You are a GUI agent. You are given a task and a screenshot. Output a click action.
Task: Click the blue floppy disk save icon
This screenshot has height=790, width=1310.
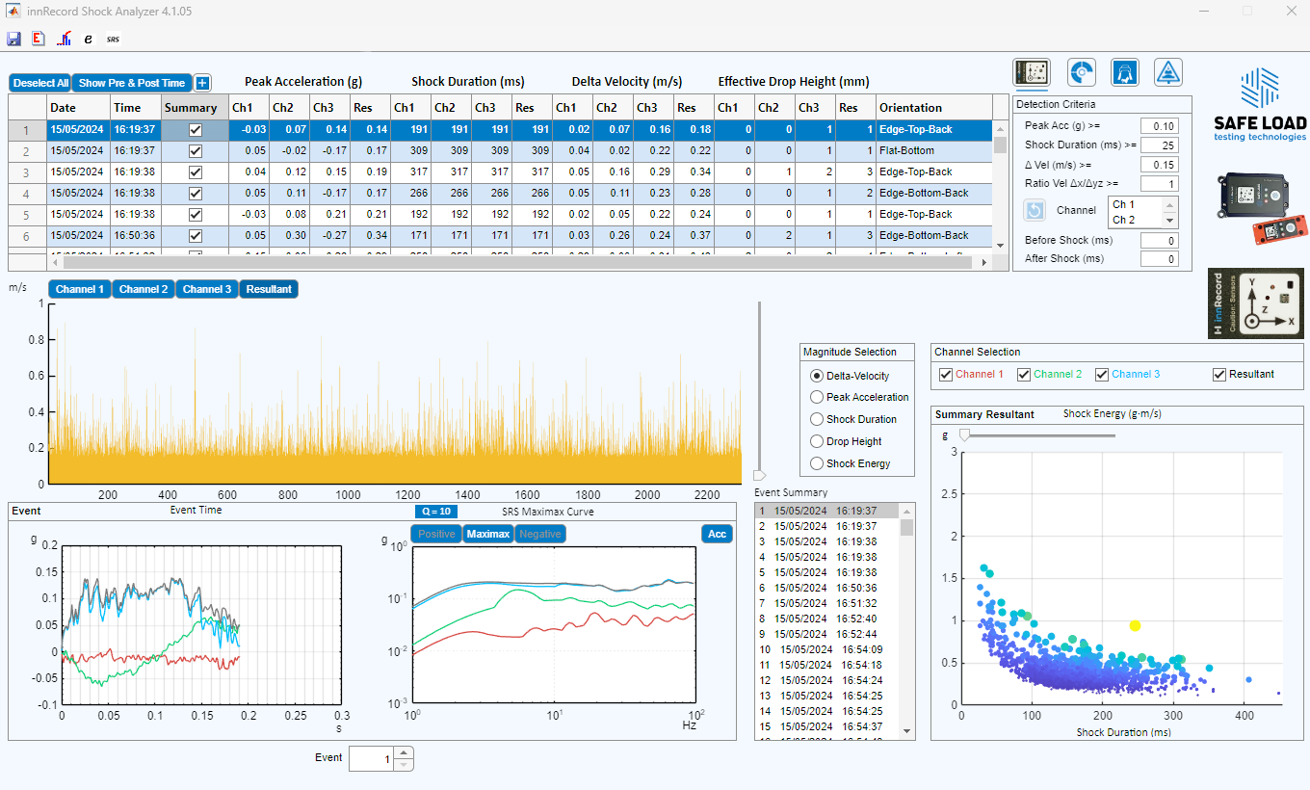pyautogui.click(x=13, y=39)
